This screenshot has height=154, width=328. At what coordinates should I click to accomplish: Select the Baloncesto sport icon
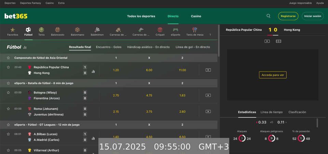pos(57,30)
